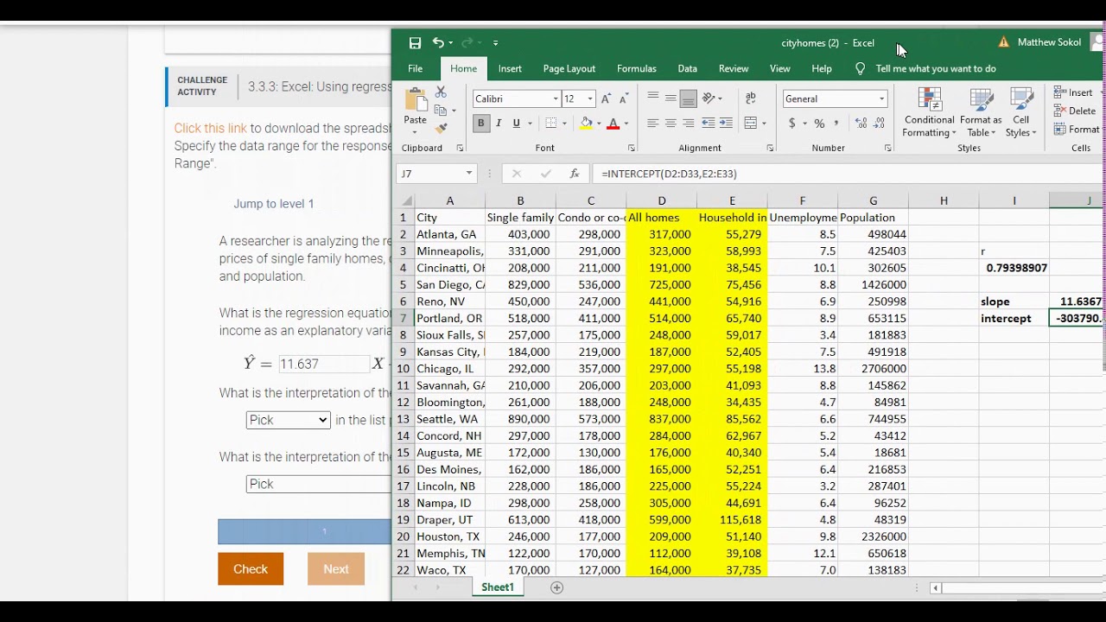Toggle italic formatting
Image resolution: width=1106 pixels, height=622 pixels.
pos(499,124)
